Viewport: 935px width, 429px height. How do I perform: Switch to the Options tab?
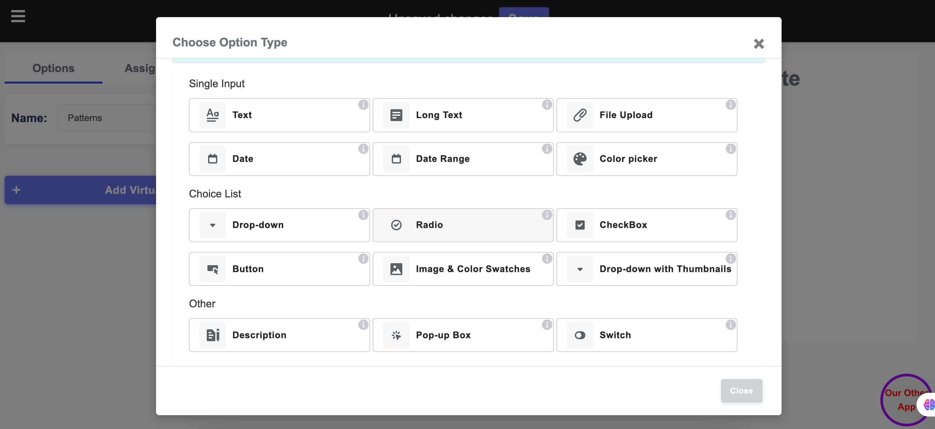pyautogui.click(x=53, y=68)
